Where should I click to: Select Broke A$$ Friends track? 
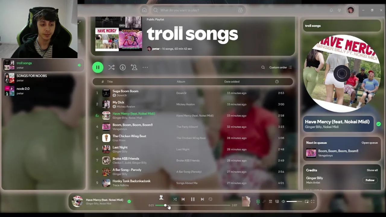click(x=192, y=161)
